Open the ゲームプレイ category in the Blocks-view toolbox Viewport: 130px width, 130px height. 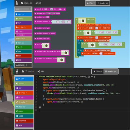pyautogui.click(x=23, y=39)
